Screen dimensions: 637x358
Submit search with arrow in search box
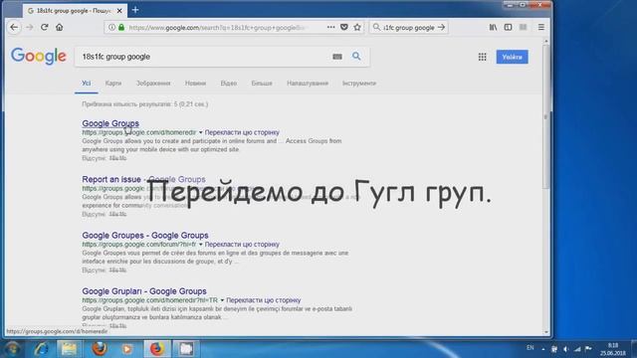(442, 27)
